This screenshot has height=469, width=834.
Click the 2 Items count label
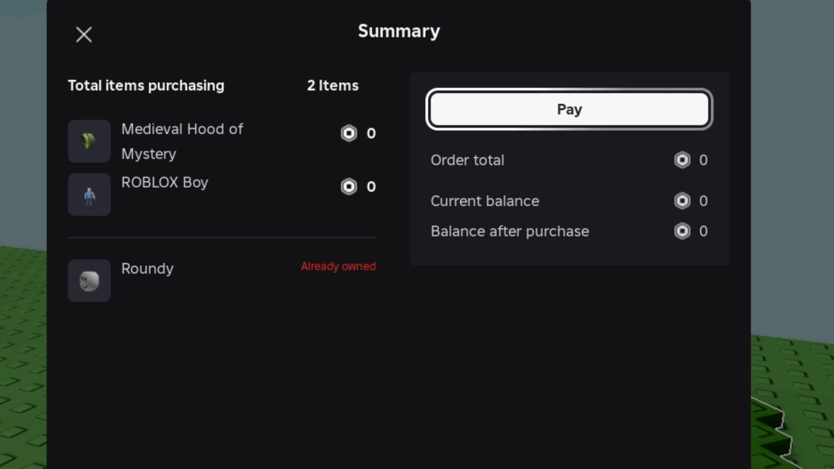pos(333,86)
